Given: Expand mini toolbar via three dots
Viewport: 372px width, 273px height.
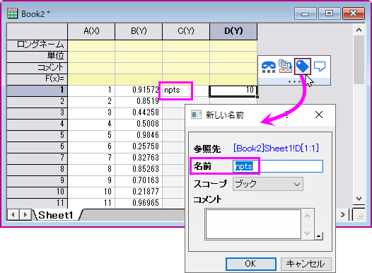Looking at the screenshot, I should coord(294,82).
